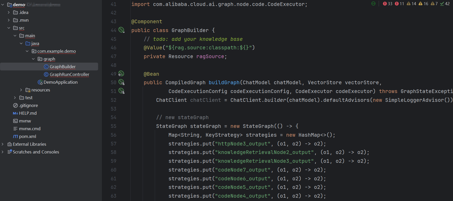Click the Scratches and Consoles icon
Screen dimensions: 453x201
(x=10, y=152)
